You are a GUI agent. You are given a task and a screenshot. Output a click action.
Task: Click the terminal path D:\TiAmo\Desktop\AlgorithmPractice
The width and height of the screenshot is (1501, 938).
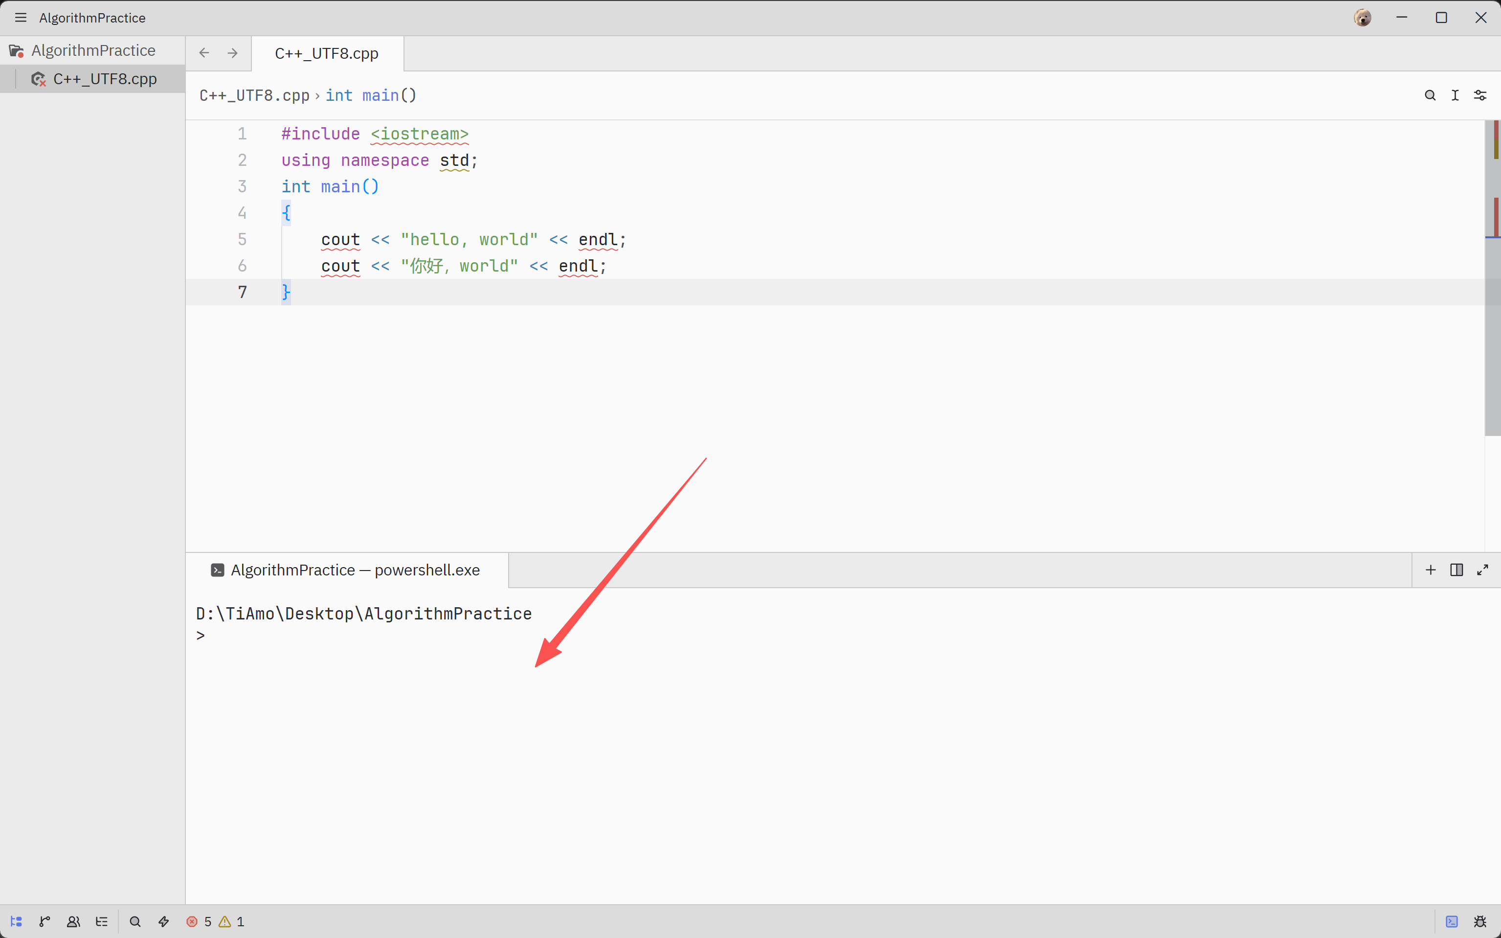coord(364,614)
